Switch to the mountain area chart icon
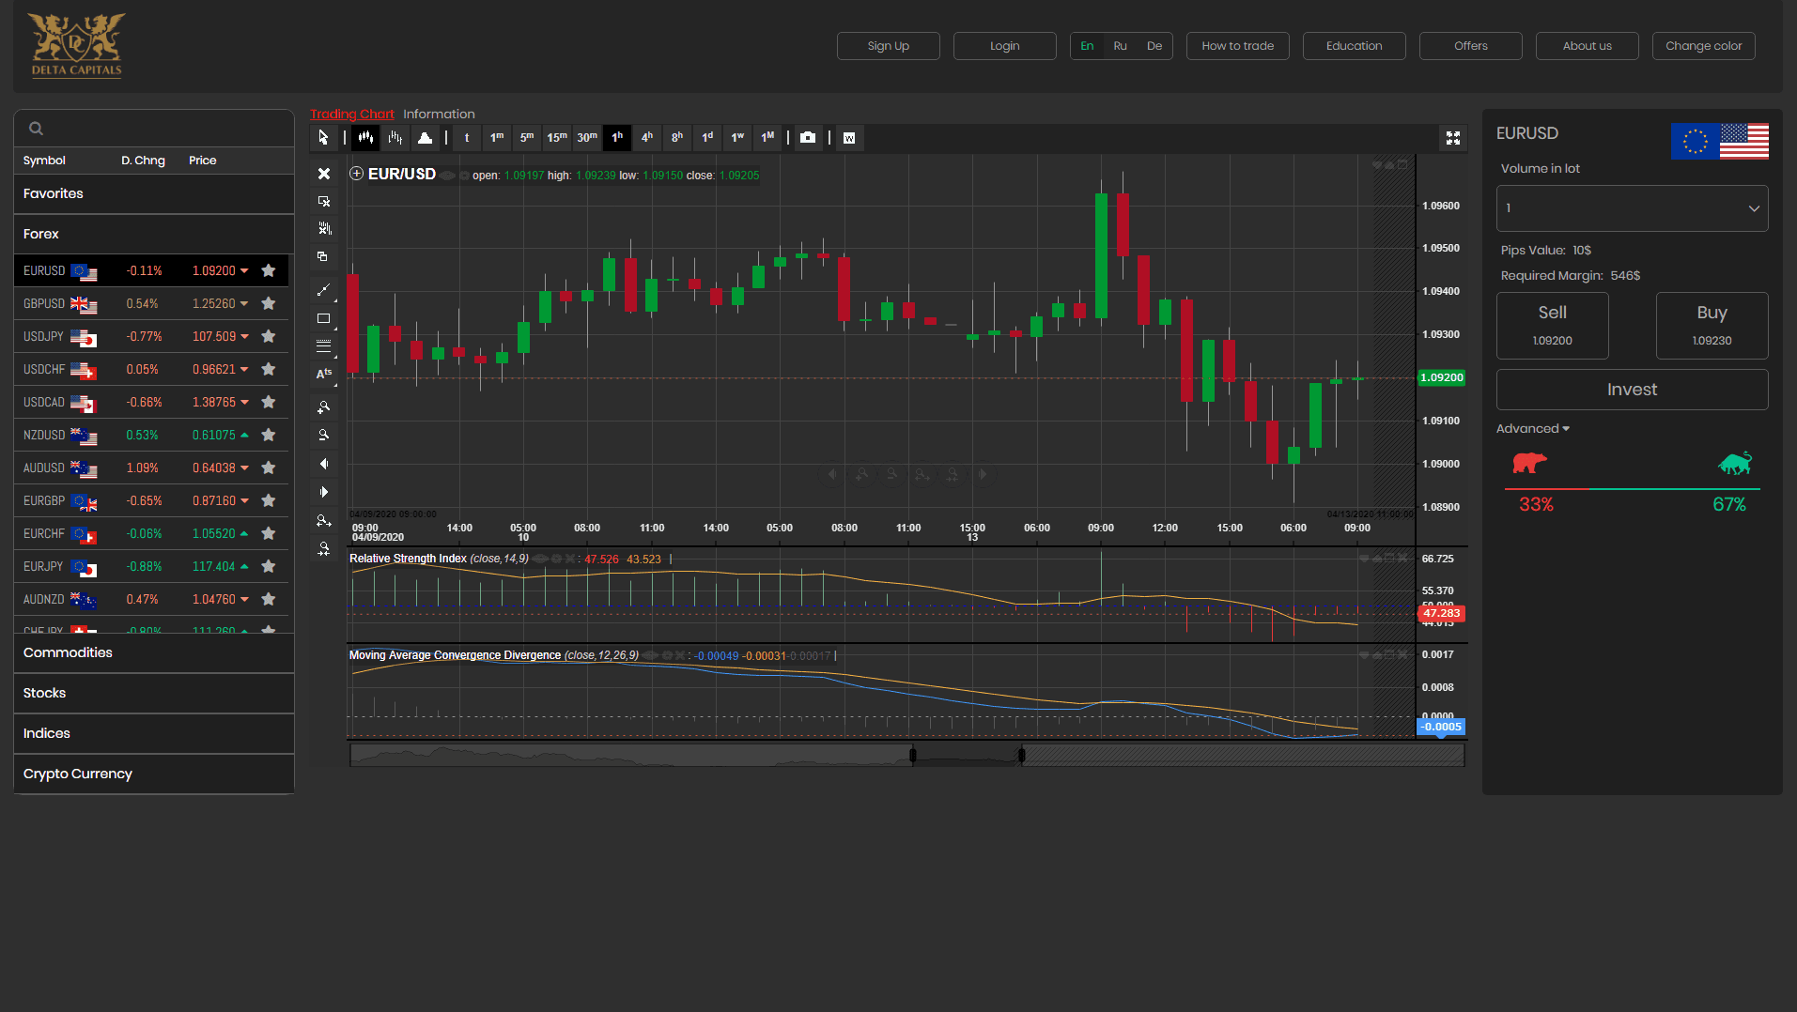 point(425,138)
